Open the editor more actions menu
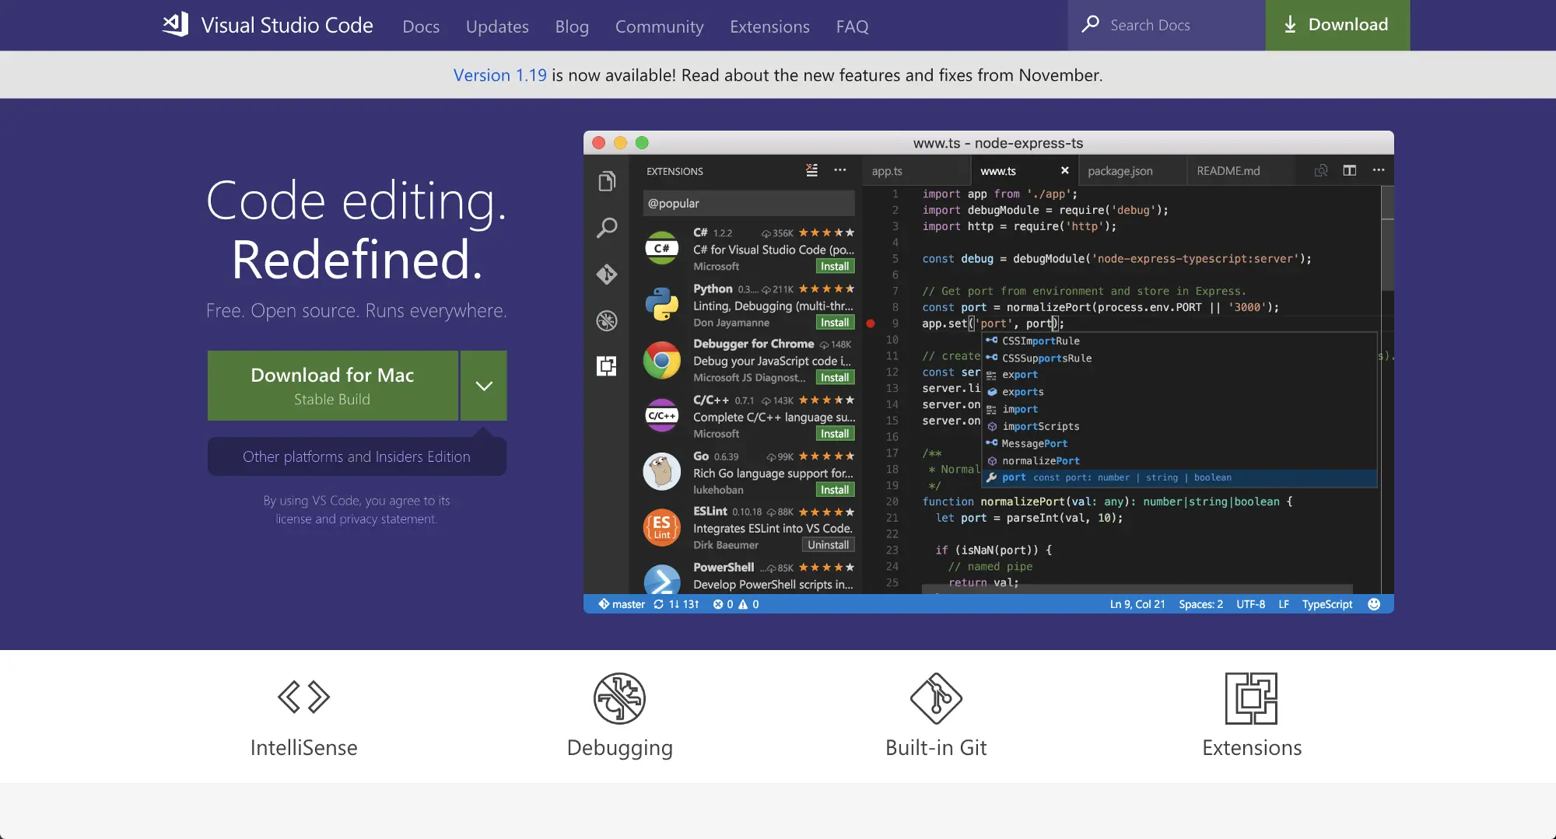Image resolution: width=1556 pixels, height=839 pixels. (1380, 170)
